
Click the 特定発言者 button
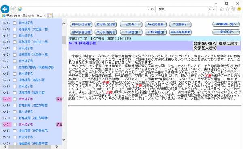tap(156, 24)
